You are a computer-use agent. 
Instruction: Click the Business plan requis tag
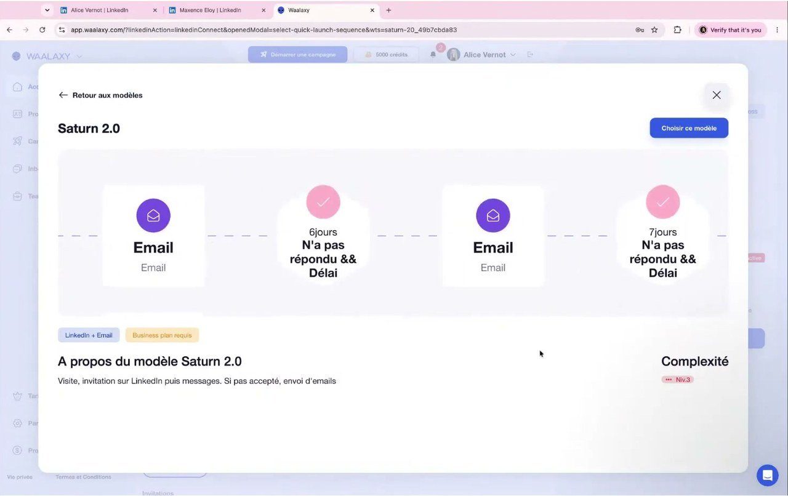pos(162,335)
